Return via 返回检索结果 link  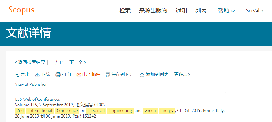[30, 62]
